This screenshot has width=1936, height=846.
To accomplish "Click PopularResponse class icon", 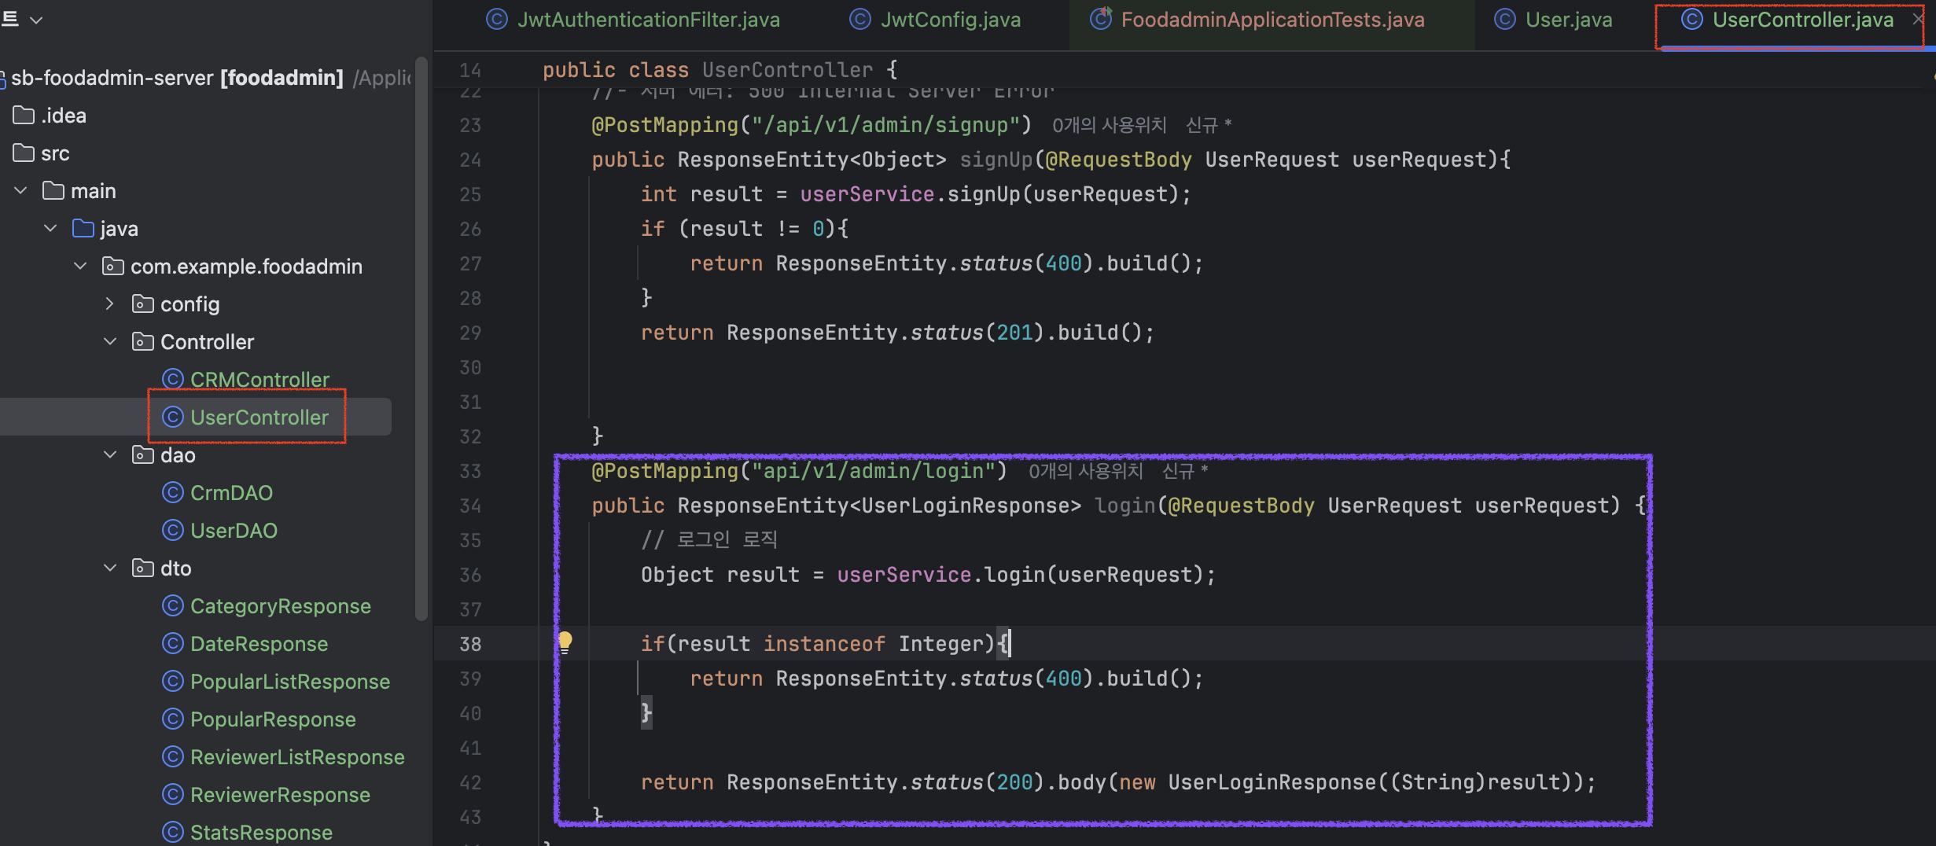I will 173,719.
